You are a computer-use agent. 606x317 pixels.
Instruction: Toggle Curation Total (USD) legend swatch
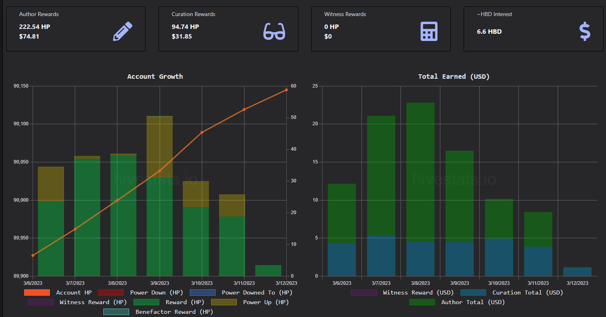coord(473,292)
